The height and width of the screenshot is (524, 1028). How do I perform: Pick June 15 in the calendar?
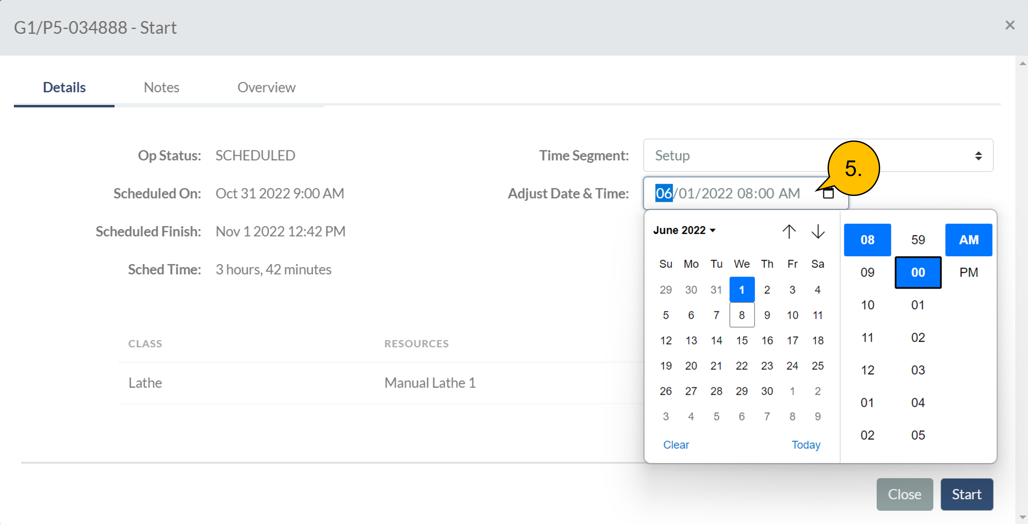tap(742, 340)
